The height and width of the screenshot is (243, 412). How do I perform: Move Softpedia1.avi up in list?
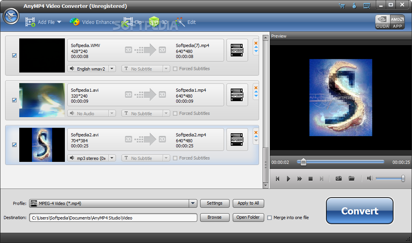point(256,92)
